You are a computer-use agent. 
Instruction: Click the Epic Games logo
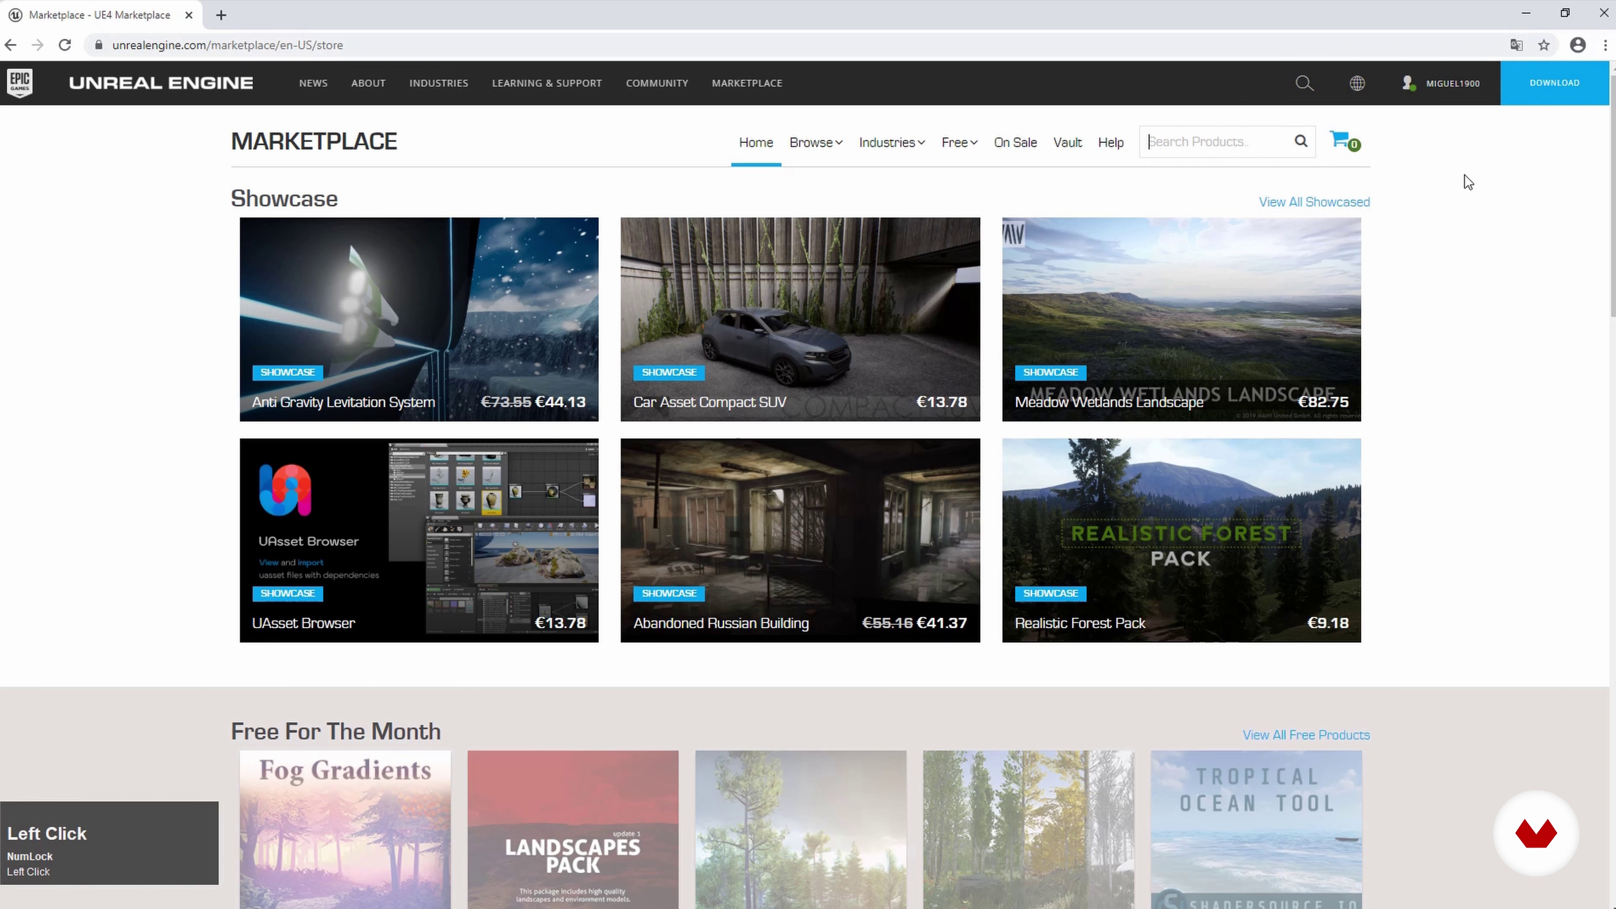[x=20, y=83]
